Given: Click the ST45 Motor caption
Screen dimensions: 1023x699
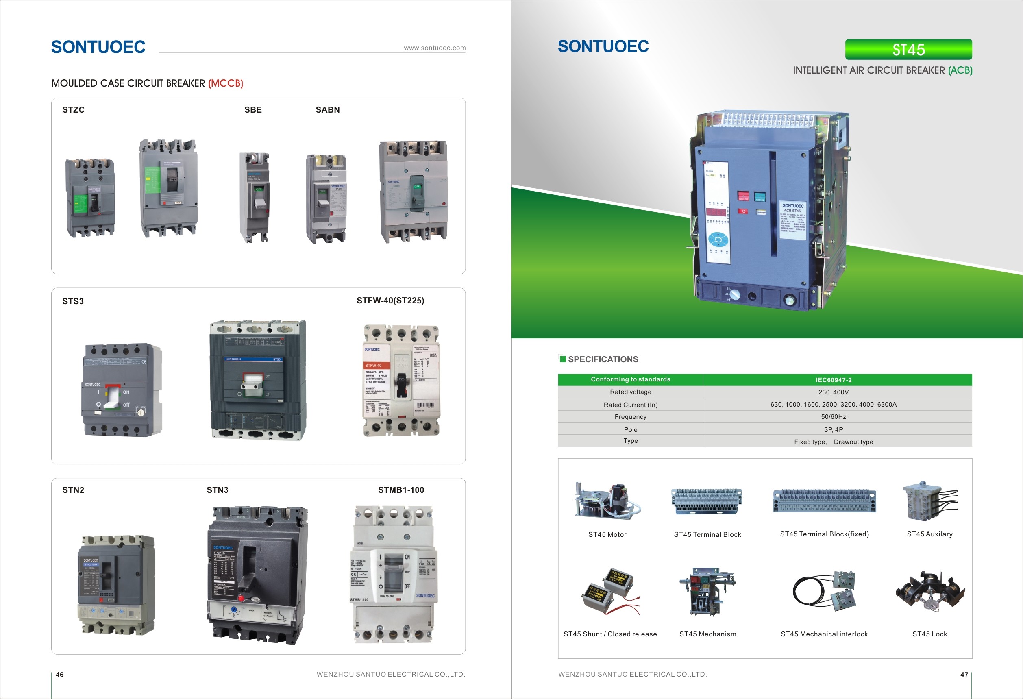Looking at the screenshot, I should click(x=607, y=534).
